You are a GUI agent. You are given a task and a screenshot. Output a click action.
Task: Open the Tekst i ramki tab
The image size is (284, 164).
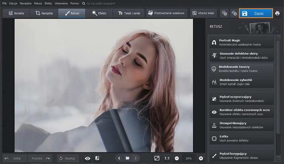pyautogui.click(x=129, y=13)
